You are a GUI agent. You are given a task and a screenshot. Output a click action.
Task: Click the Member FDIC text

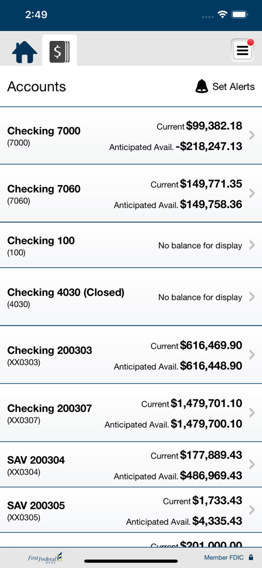[x=224, y=558]
